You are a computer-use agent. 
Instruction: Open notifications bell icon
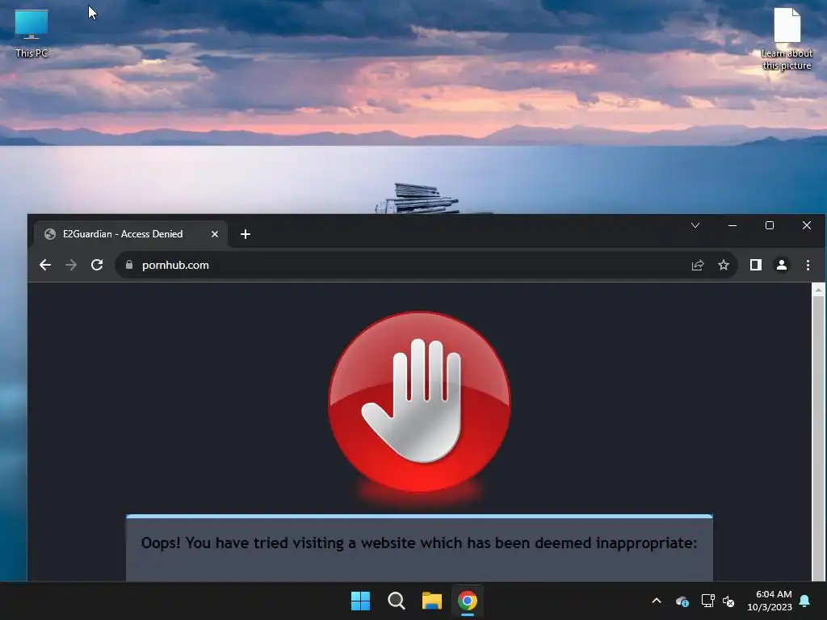pos(805,601)
